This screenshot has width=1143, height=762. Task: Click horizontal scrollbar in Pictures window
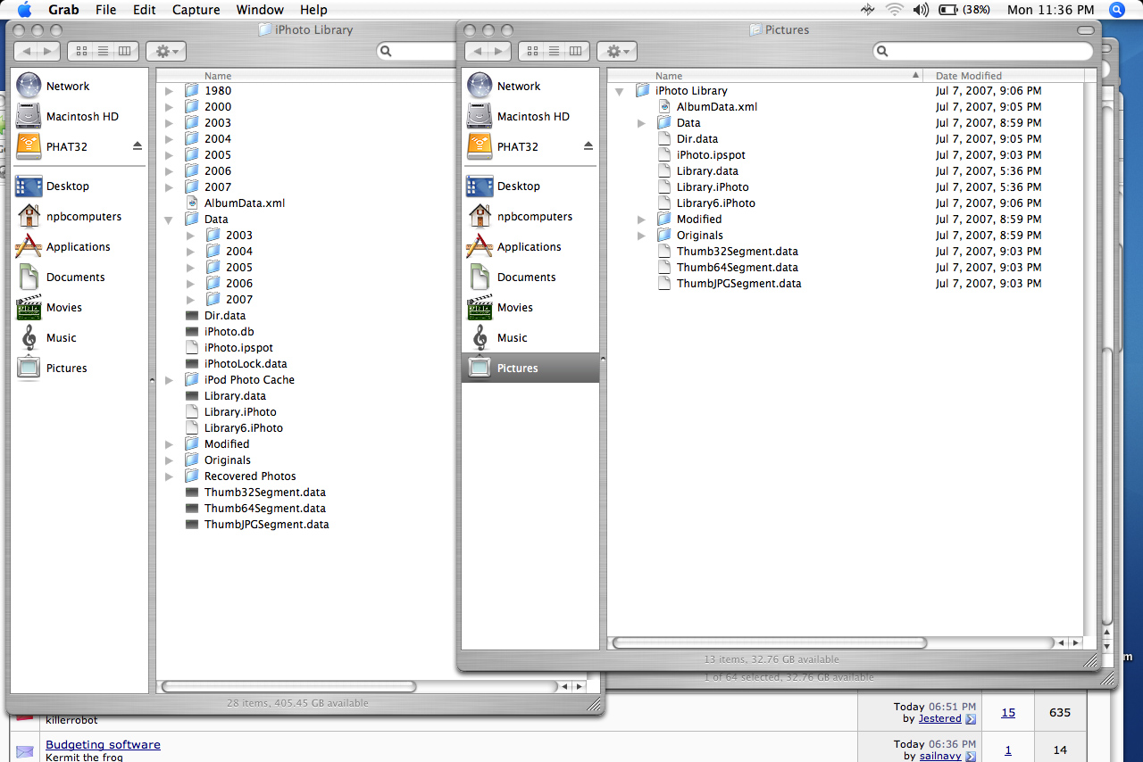tap(770, 642)
